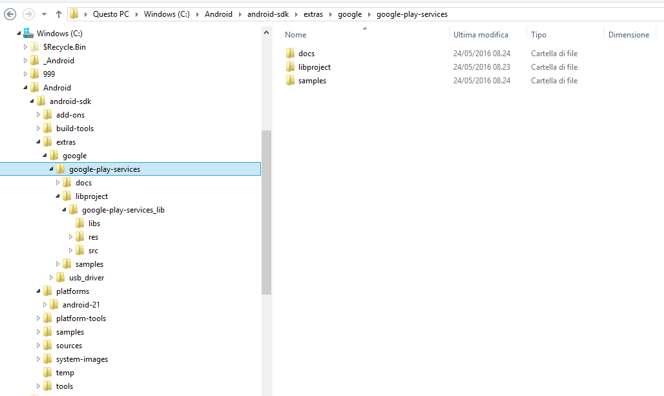Image resolution: width=664 pixels, height=396 pixels.
Task: Open chevron after Questo PC breadcrumb
Action: tap(137, 14)
